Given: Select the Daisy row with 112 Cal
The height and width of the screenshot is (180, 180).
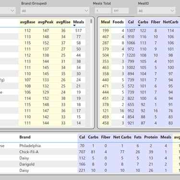Looking at the screenshot, I should [x=90, y=158].
